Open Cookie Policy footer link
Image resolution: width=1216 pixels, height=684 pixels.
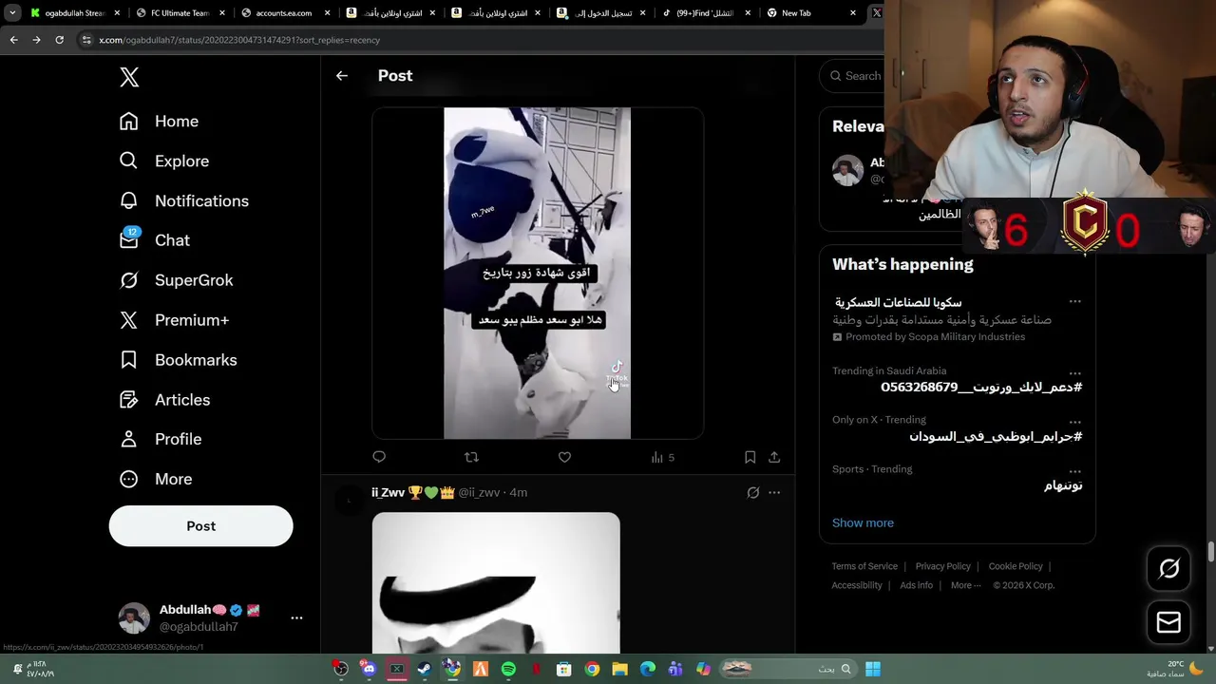click(x=1016, y=566)
